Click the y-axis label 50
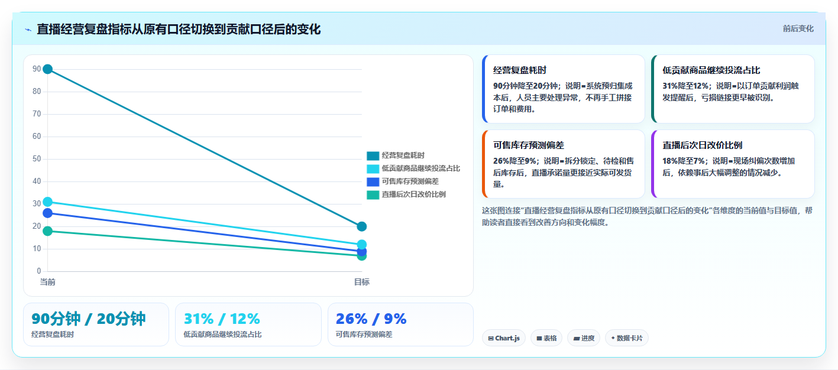This screenshot has width=838, height=370. 37,159
